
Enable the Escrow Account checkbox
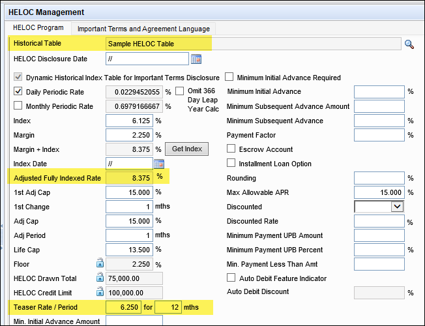[231, 149]
